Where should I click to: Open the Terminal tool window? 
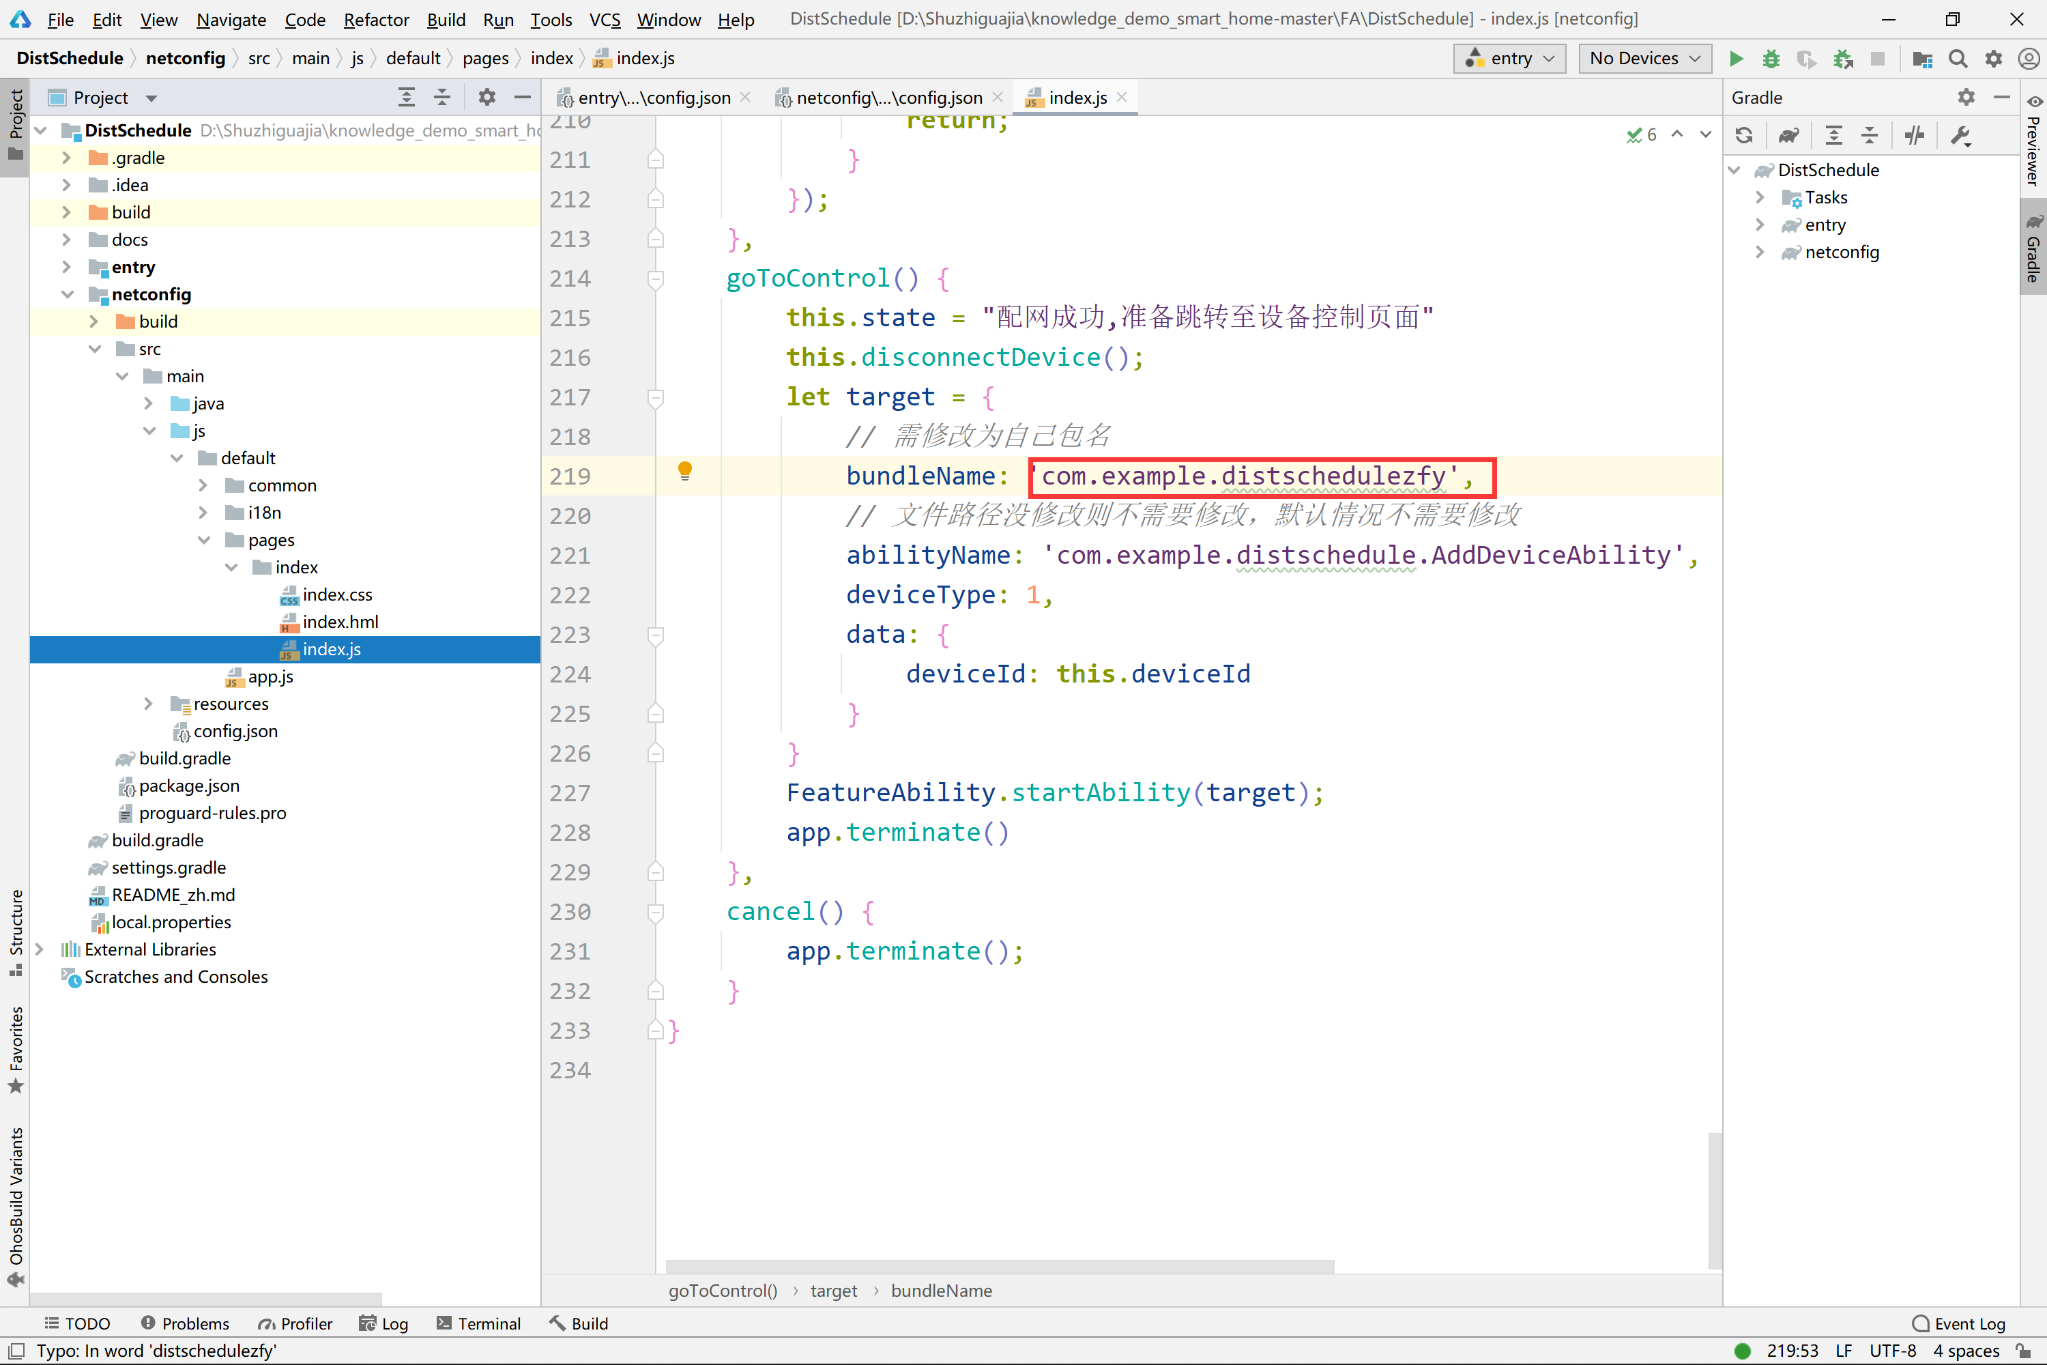click(478, 1323)
